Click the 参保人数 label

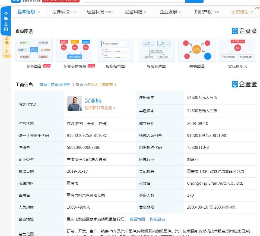point(147,195)
